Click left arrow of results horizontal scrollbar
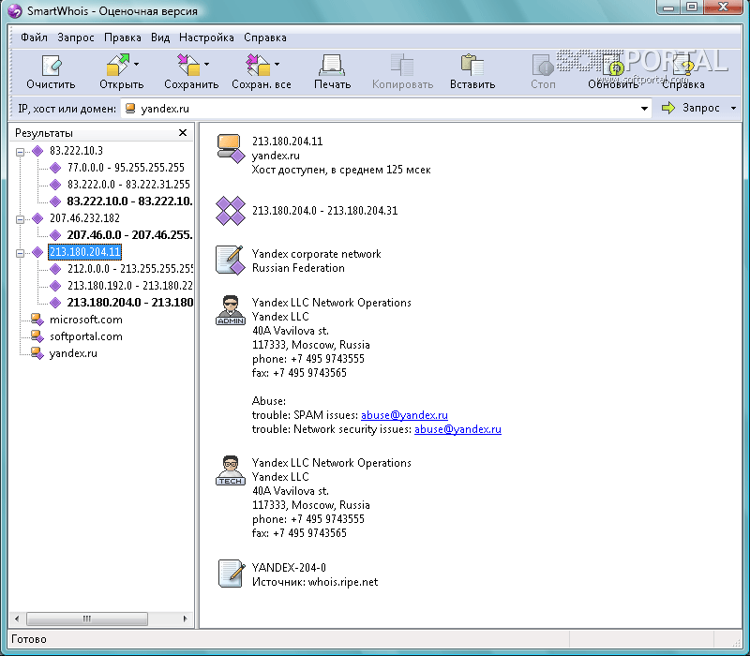 (17, 619)
